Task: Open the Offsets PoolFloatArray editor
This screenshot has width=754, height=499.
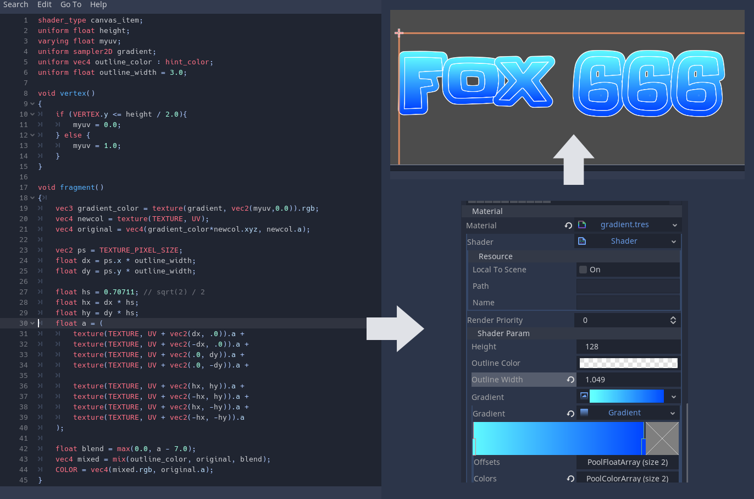Action: [x=627, y=462]
